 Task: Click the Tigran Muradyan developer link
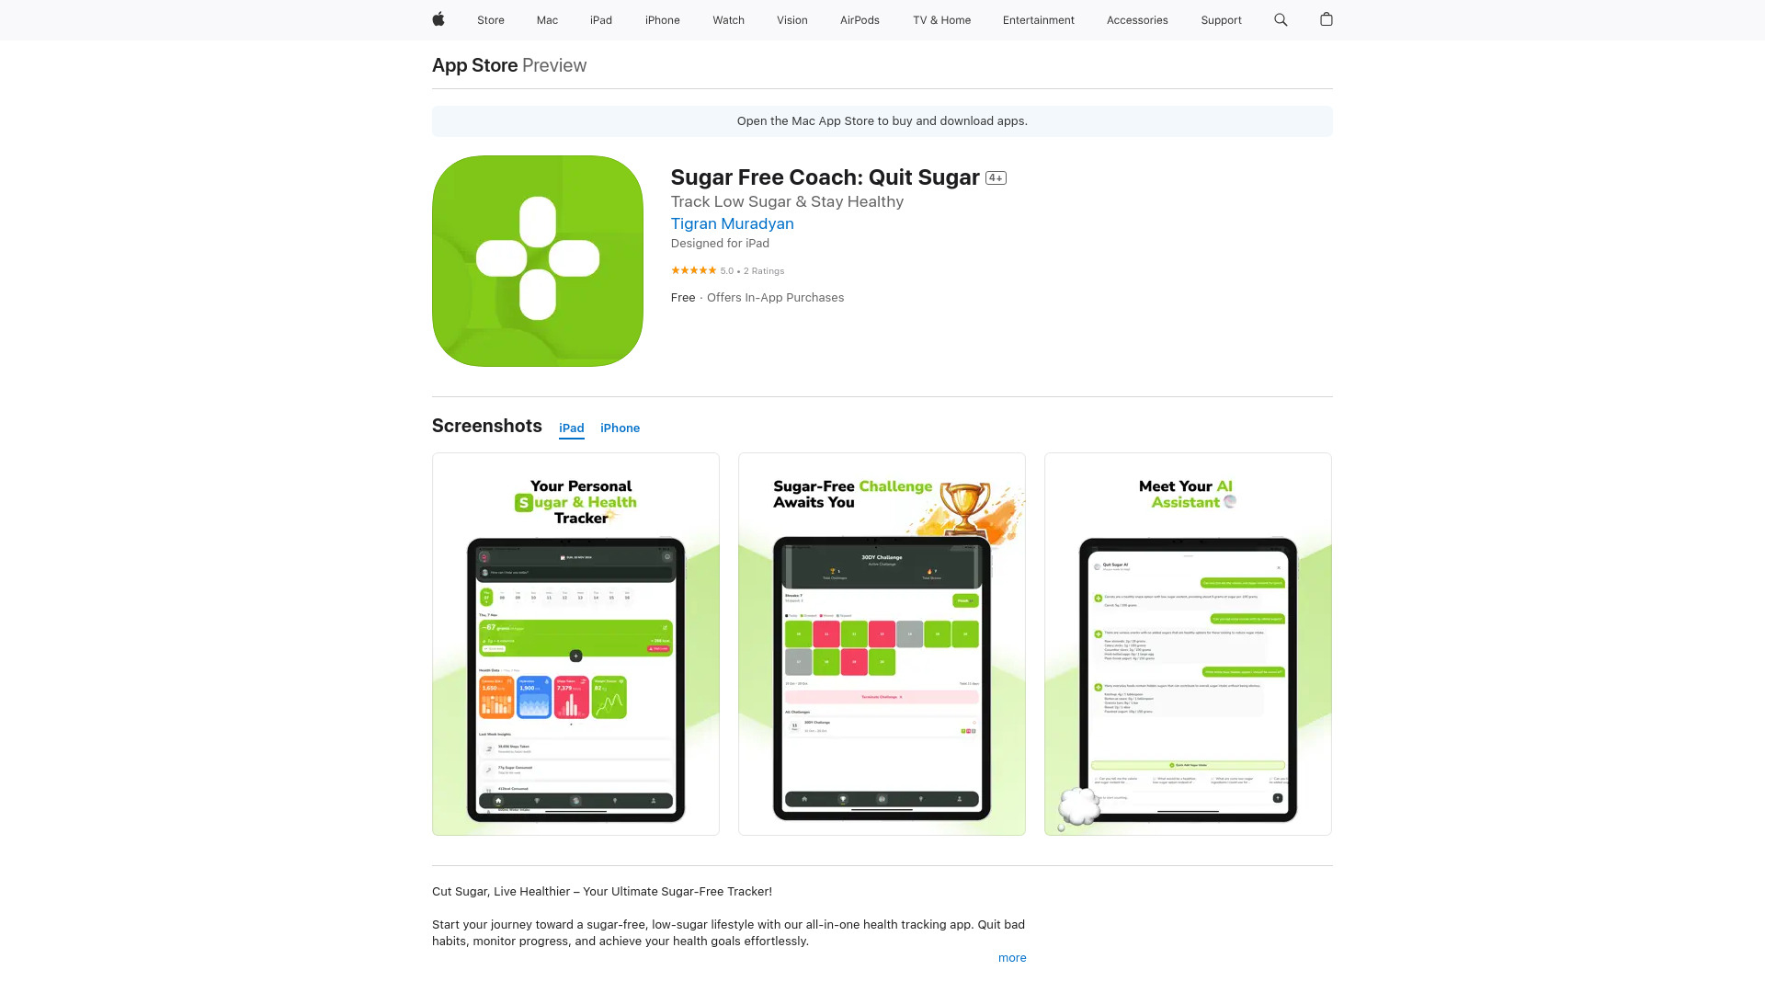click(x=732, y=223)
